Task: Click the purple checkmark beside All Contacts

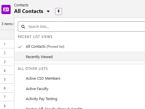Action: coord(20,47)
